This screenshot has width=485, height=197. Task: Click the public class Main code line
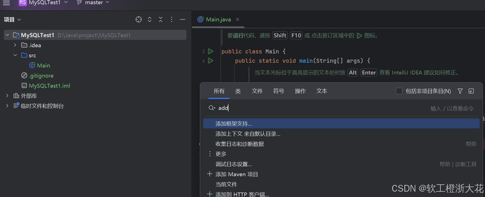[x=254, y=51]
